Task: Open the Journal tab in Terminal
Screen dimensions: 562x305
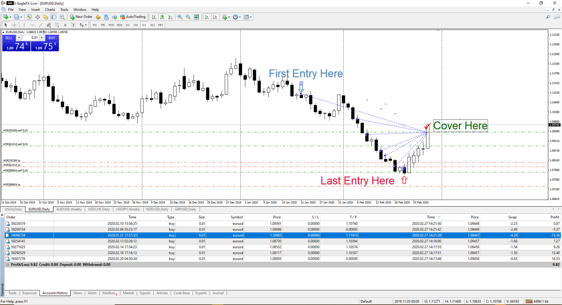Action: click(x=218, y=293)
